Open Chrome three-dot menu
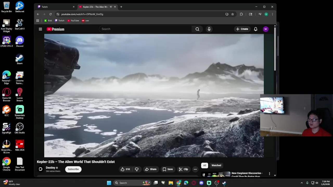 (272, 14)
